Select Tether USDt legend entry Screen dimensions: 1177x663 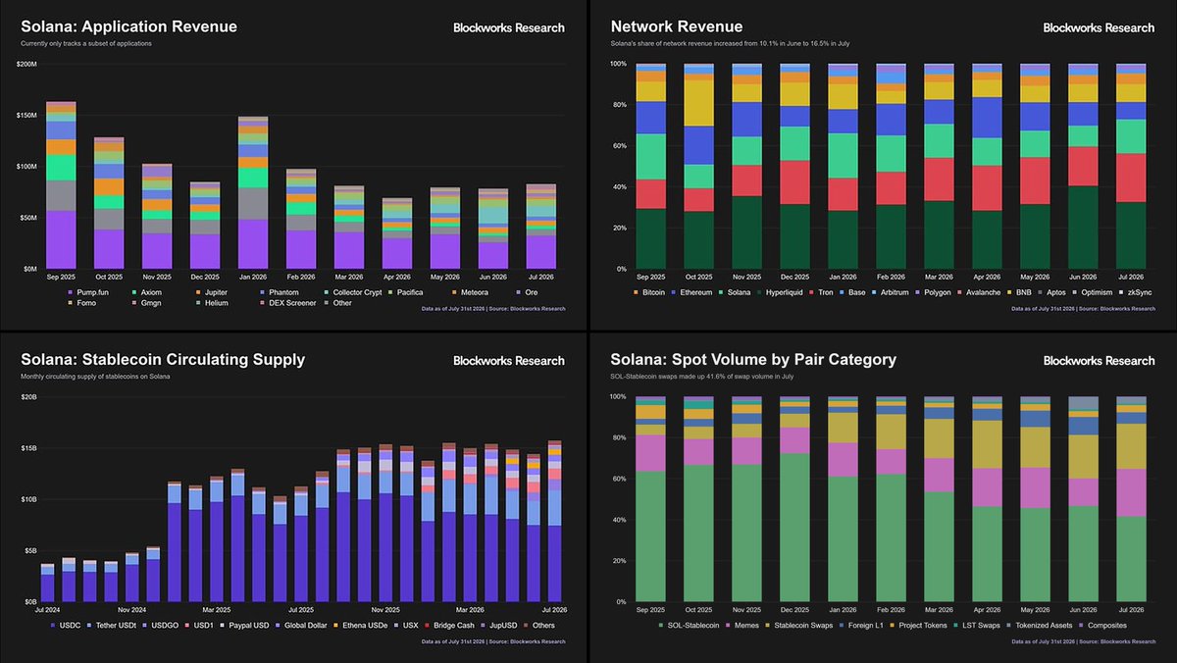pos(111,626)
